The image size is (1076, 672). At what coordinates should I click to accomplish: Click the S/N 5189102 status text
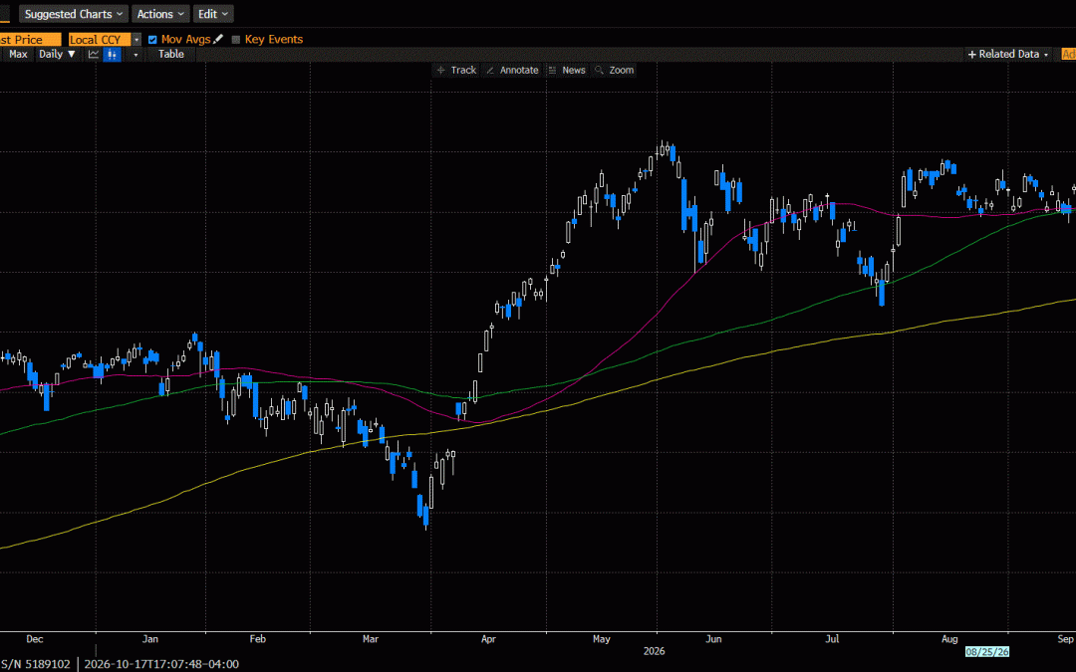click(x=35, y=664)
